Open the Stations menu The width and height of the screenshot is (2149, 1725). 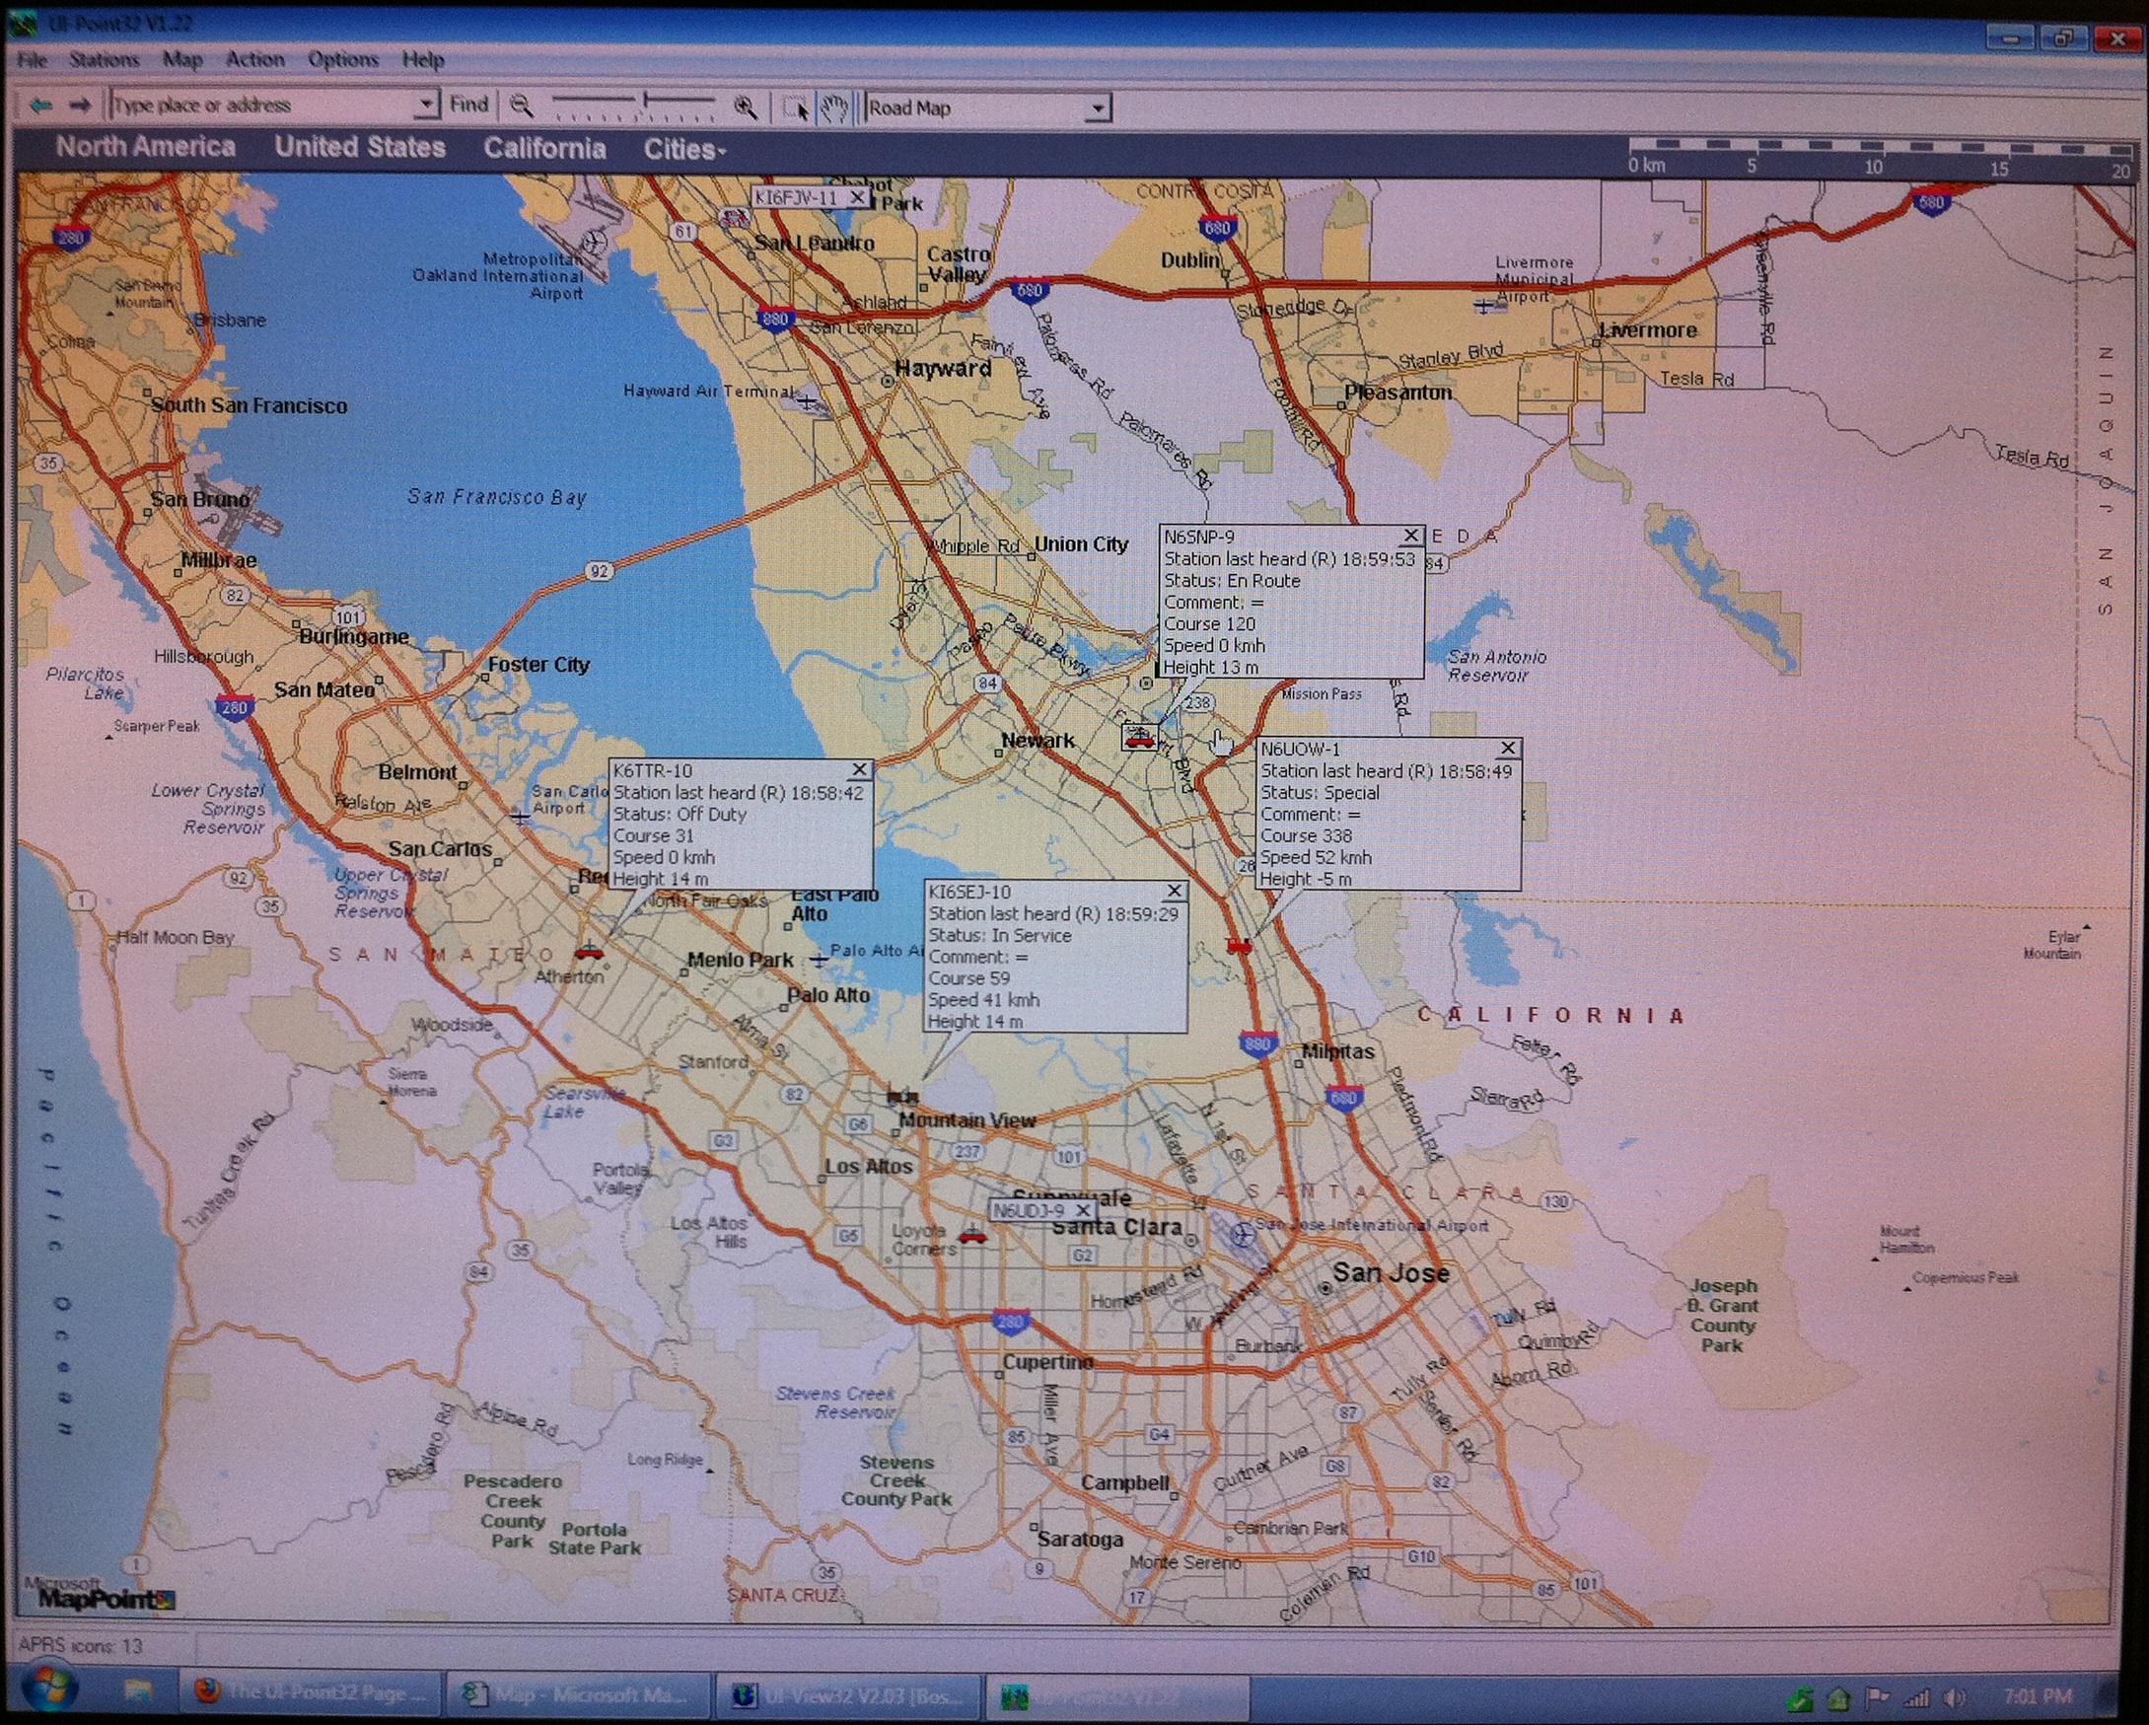pyautogui.click(x=104, y=60)
